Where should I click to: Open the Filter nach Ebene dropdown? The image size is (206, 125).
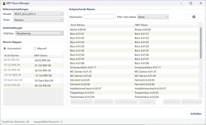pyautogui.click(x=153, y=17)
